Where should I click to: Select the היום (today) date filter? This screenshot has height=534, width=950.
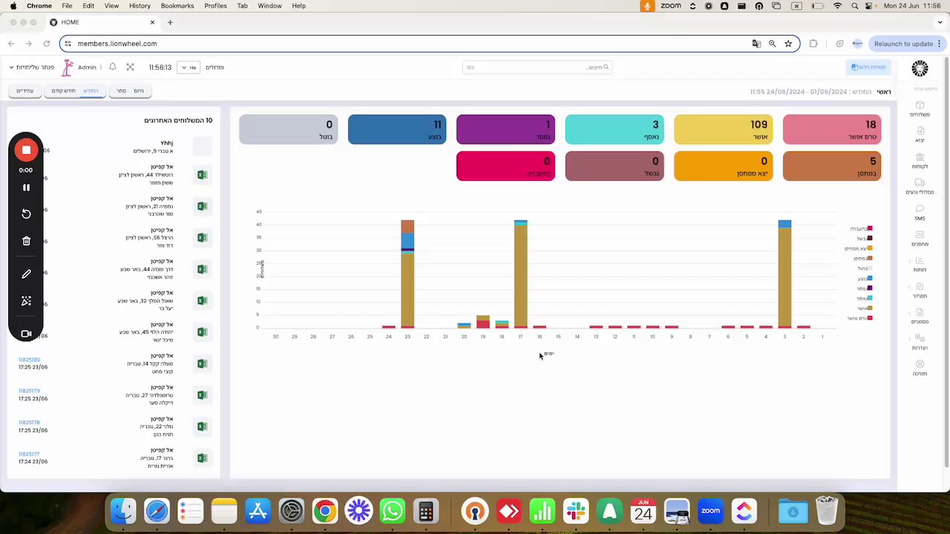139,90
